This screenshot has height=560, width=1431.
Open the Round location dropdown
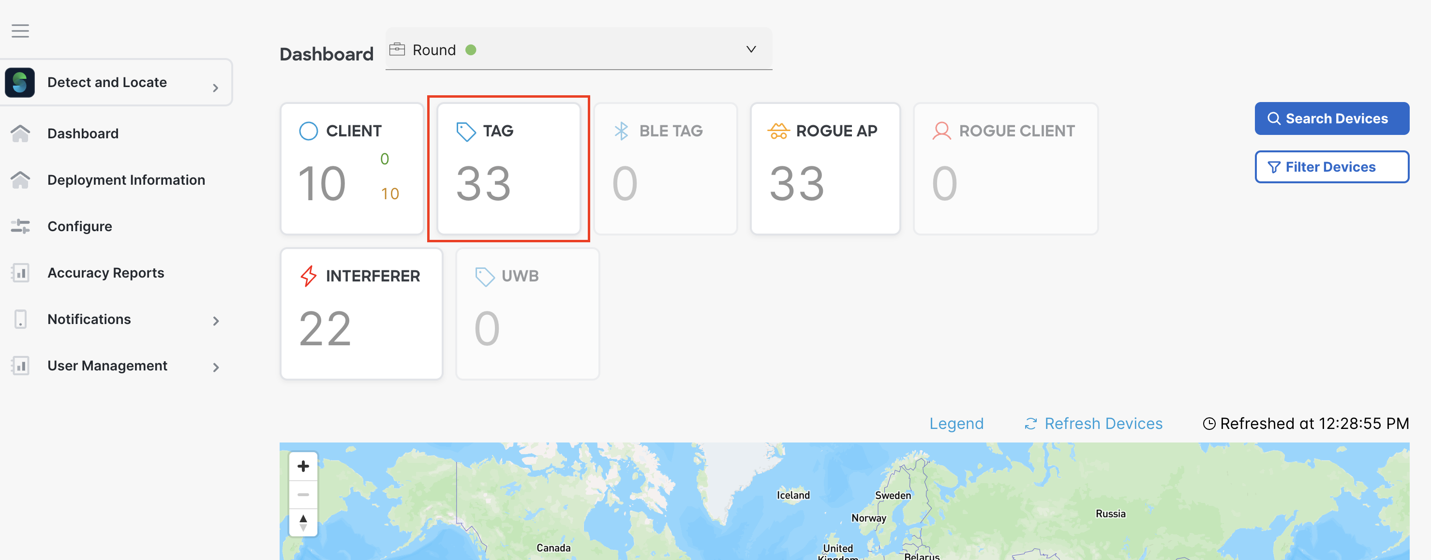coord(578,50)
